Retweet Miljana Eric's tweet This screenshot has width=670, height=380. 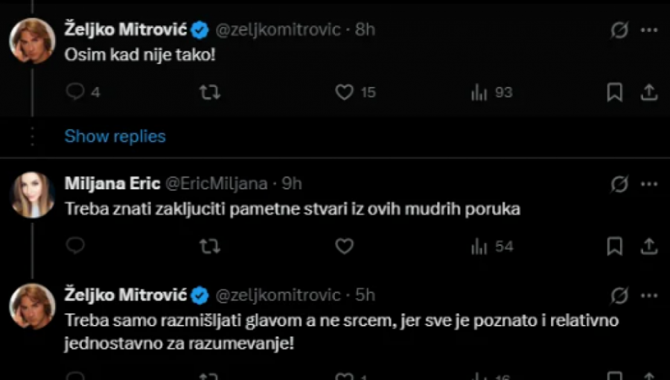(209, 246)
